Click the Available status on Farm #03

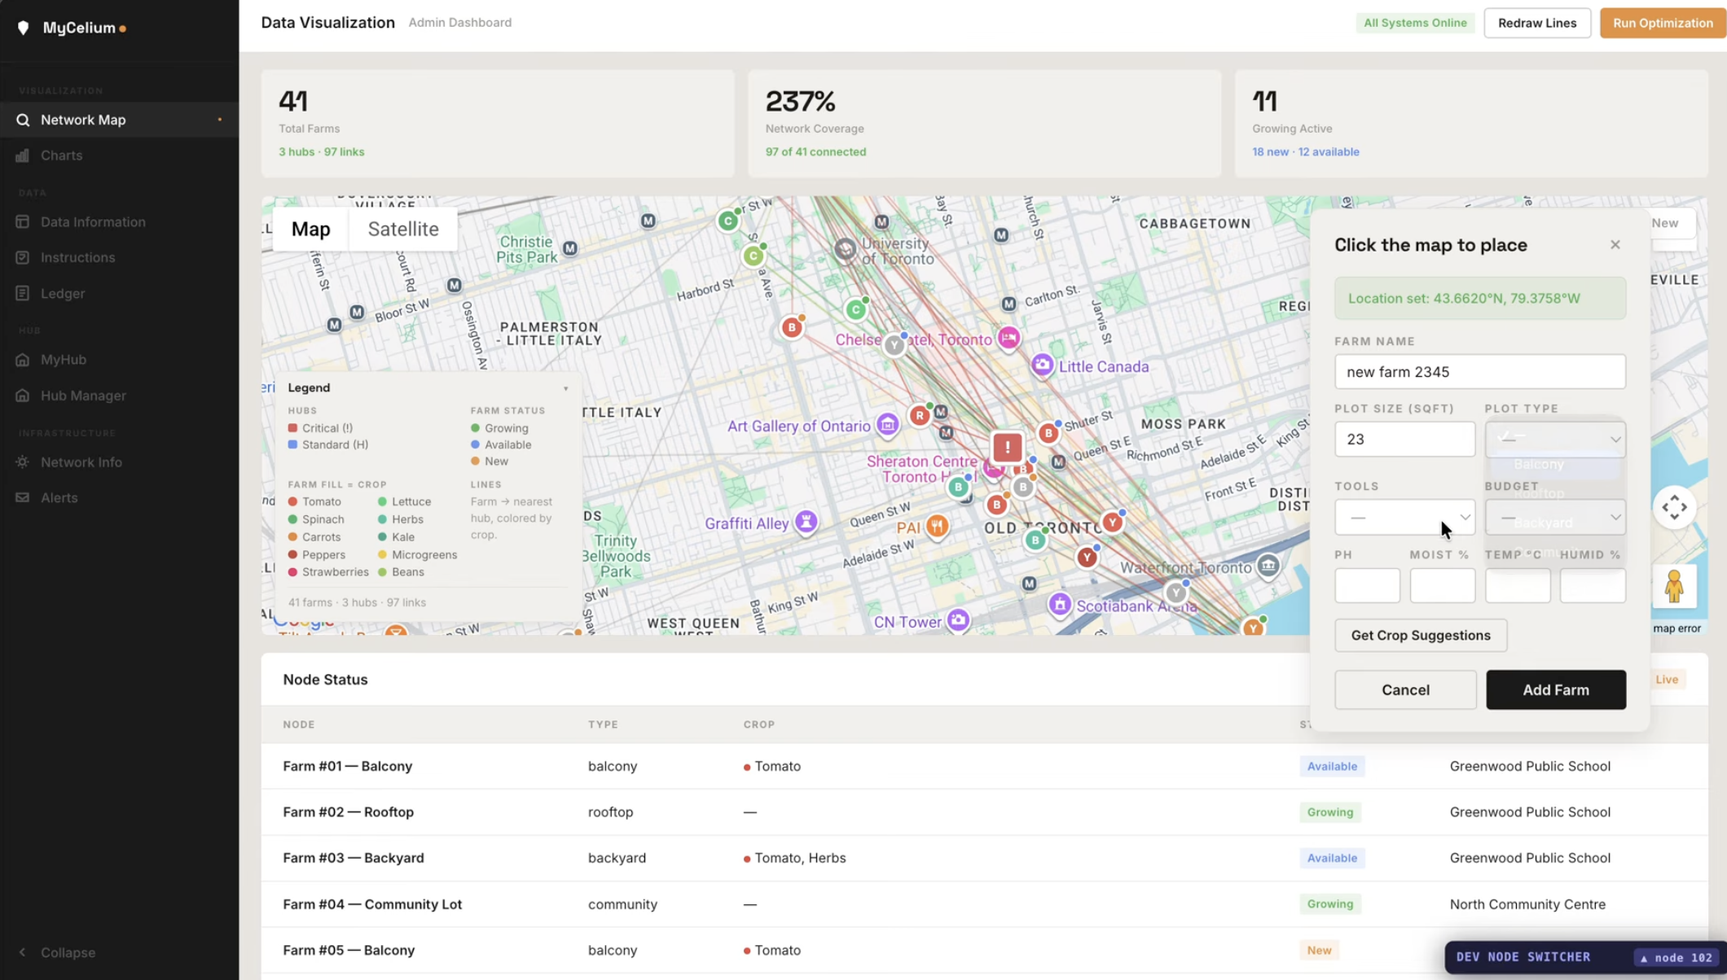(1332, 858)
